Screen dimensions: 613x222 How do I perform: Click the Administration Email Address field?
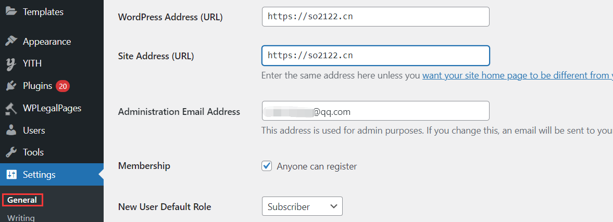coord(376,111)
